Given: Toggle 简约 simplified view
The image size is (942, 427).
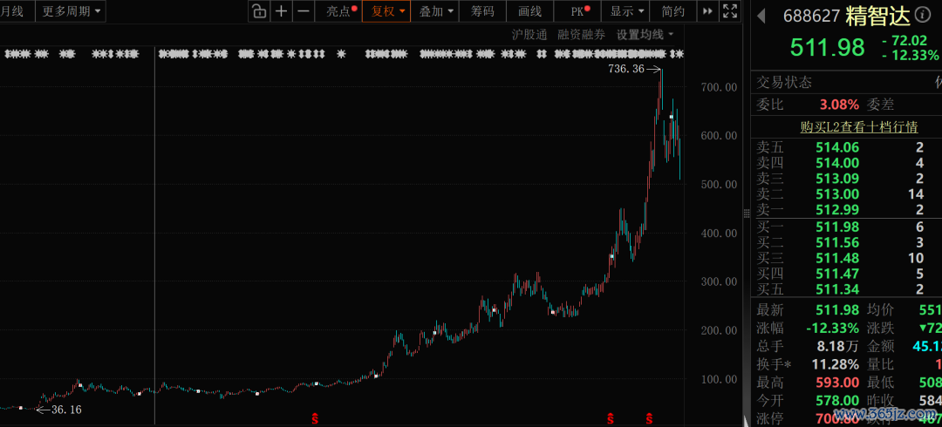Looking at the screenshot, I should [672, 10].
